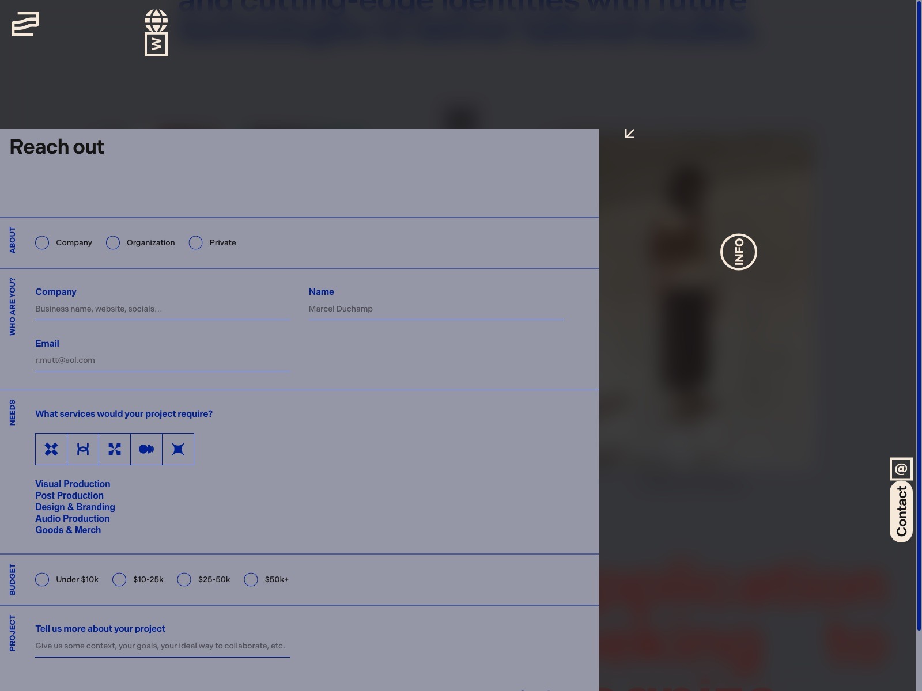Click the vertical ABOUT section label

click(13, 240)
